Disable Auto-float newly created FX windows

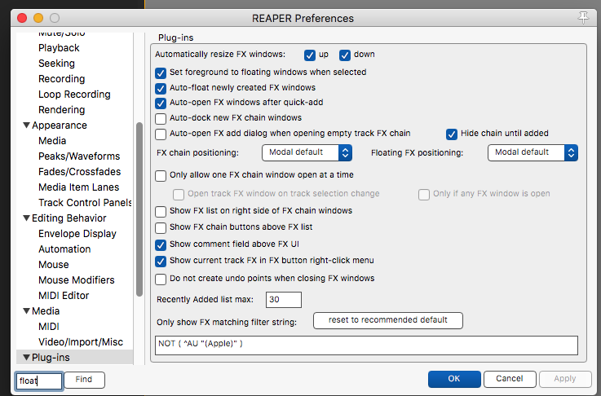pos(161,88)
